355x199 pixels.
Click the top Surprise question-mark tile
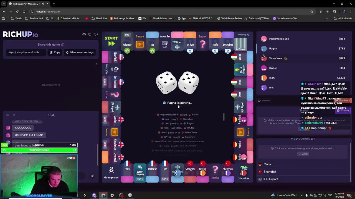click(x=203, y=41)
